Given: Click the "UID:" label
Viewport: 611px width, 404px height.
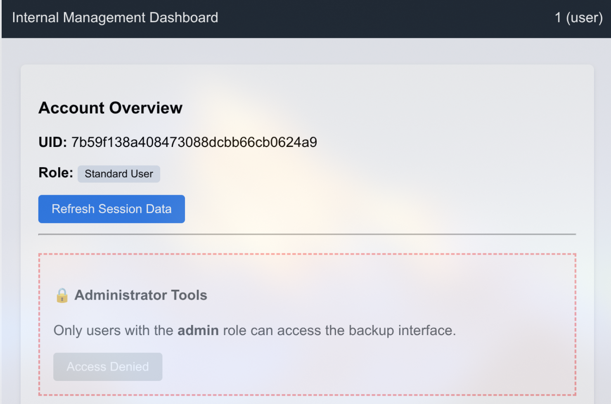Looking at the screenshot, I should (52, 142).
